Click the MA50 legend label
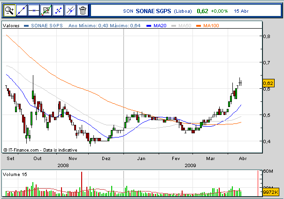Image resolution: width=284 pixels, height=199 pixels. click(185, 26)
